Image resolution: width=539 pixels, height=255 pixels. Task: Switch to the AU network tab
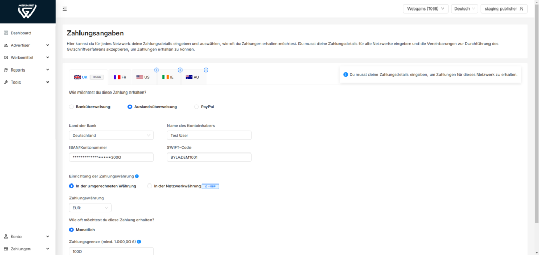coord(193,77)
